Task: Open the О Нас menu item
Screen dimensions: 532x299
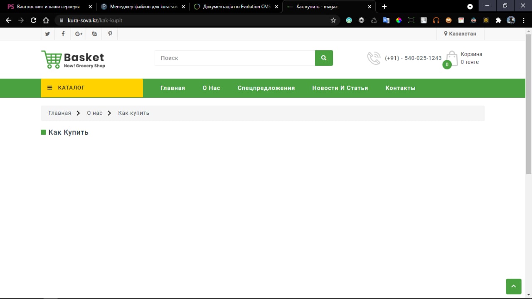Action: point(211,88)
